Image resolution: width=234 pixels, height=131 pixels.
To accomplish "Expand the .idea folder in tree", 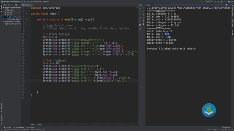I will click(6, 10).
